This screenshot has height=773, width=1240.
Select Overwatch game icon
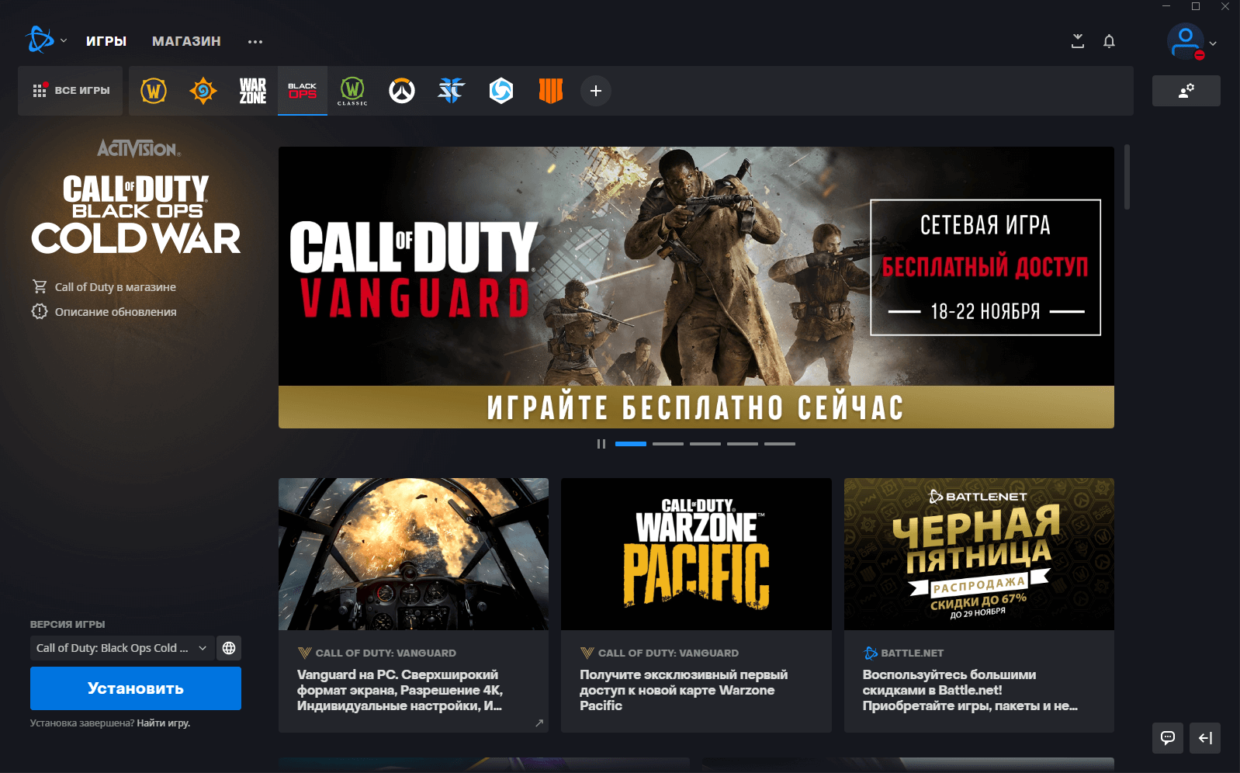click(402, 91)
